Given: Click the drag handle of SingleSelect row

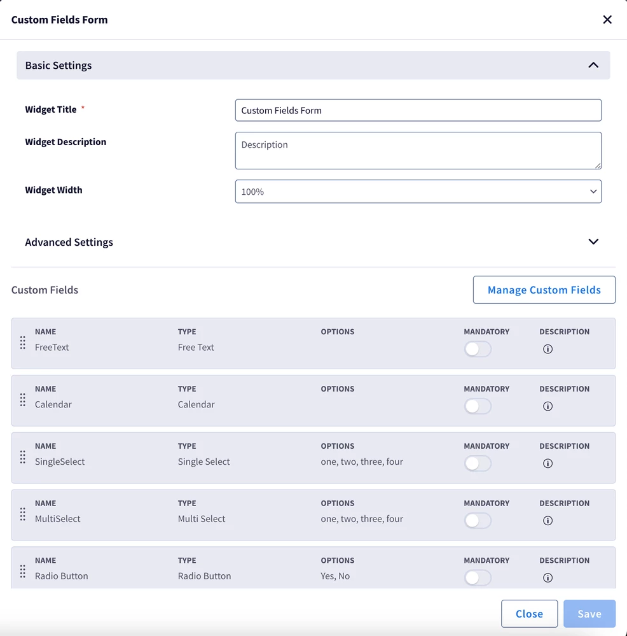Looking at the screenshot, I should coord(23,457).
